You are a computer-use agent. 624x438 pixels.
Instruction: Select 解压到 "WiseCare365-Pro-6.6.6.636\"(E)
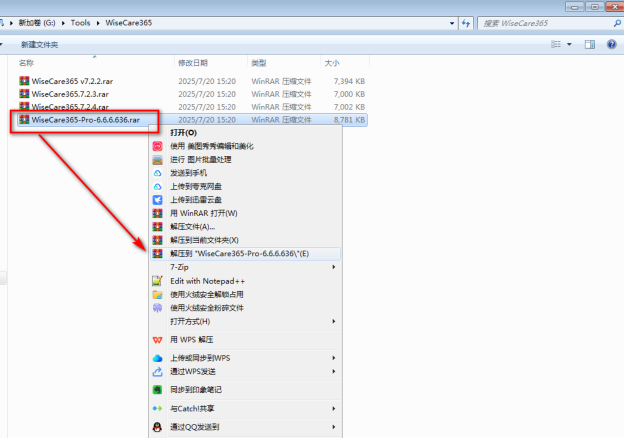(x=245, y=253)
